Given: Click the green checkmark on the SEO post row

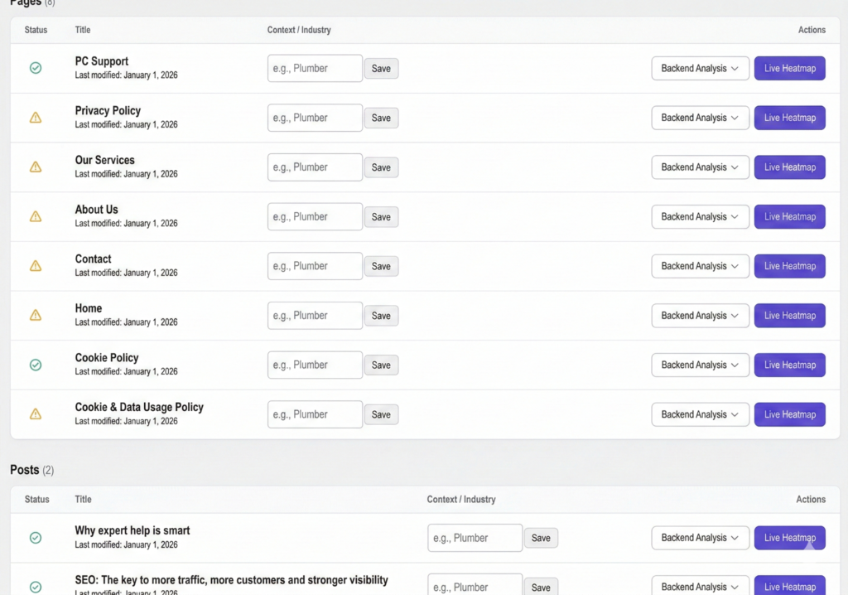Looking at the screenshot, I should (x=36, y=584).
